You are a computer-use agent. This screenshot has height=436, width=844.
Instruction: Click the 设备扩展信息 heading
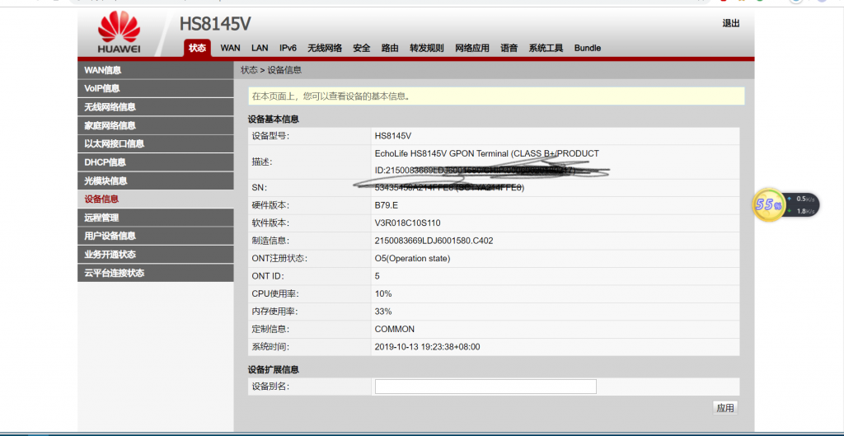coord(274,370)
